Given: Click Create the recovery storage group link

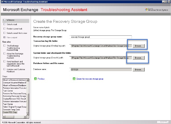Looking at the screenshot, I should pyautogui.click(x=90, y=79).
